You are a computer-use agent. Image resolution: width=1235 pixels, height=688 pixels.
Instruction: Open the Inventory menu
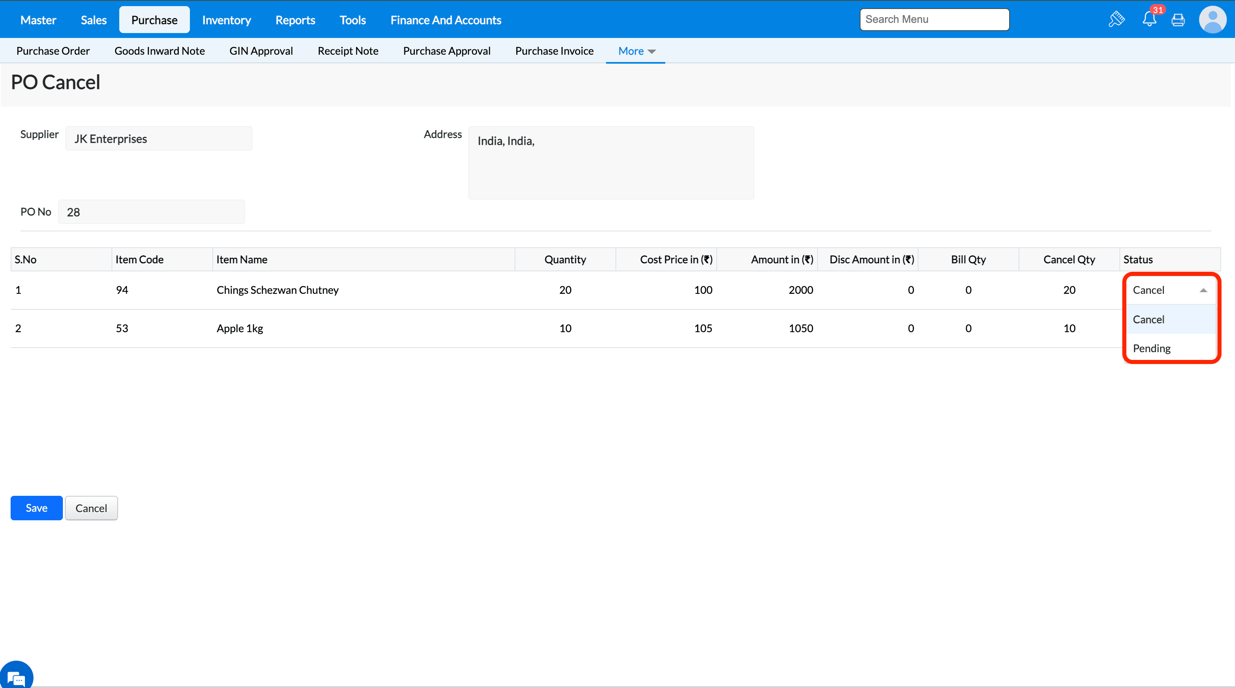pyautogui.click(x=226, y=20)
